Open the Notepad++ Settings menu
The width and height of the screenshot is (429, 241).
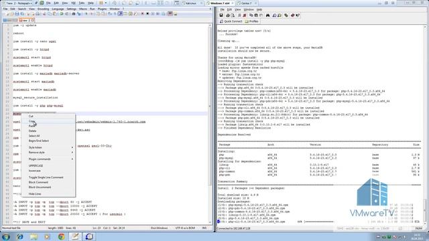point(72,9)
